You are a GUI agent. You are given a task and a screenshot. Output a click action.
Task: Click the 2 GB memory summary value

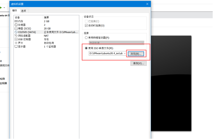47,21
